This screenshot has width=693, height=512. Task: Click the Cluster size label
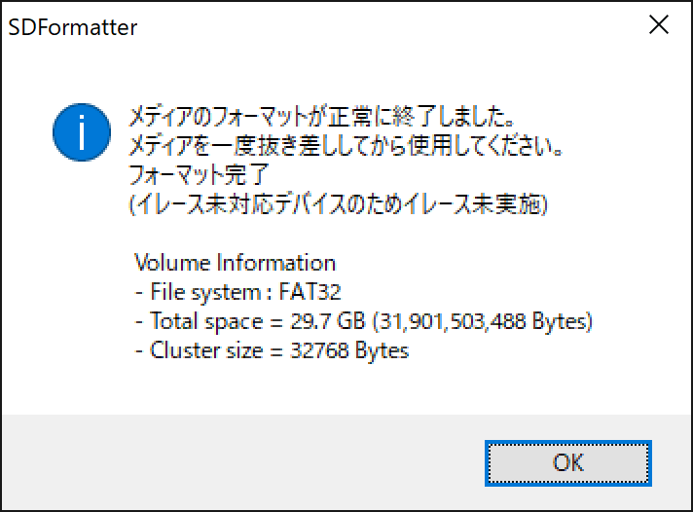pos(206,350)
